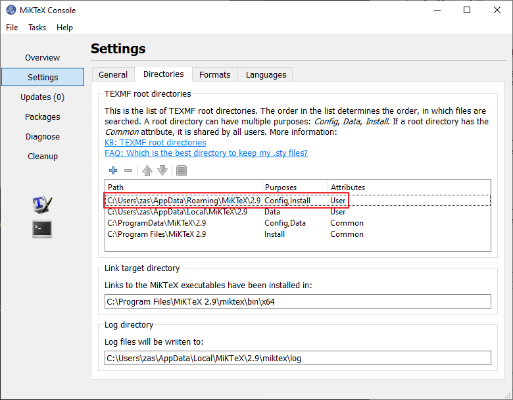Screen dimensions: 513x400
Task: Minimize the MiKTeX Console window
Action: 437,10
